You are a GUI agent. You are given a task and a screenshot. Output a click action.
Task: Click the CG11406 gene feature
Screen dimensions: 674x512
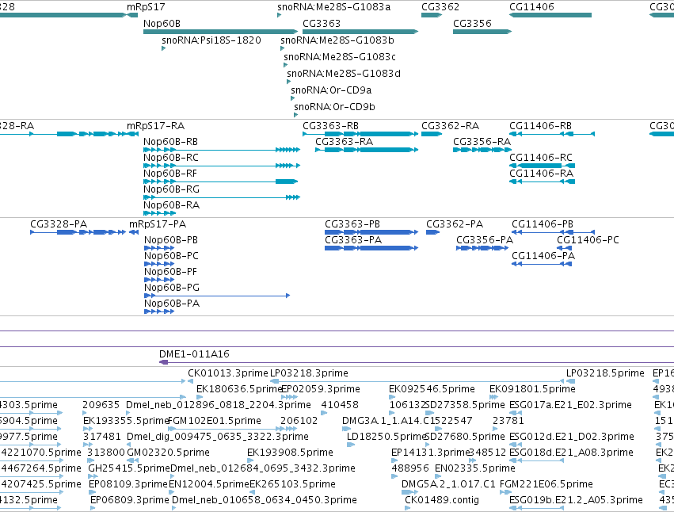coord(550,15)
